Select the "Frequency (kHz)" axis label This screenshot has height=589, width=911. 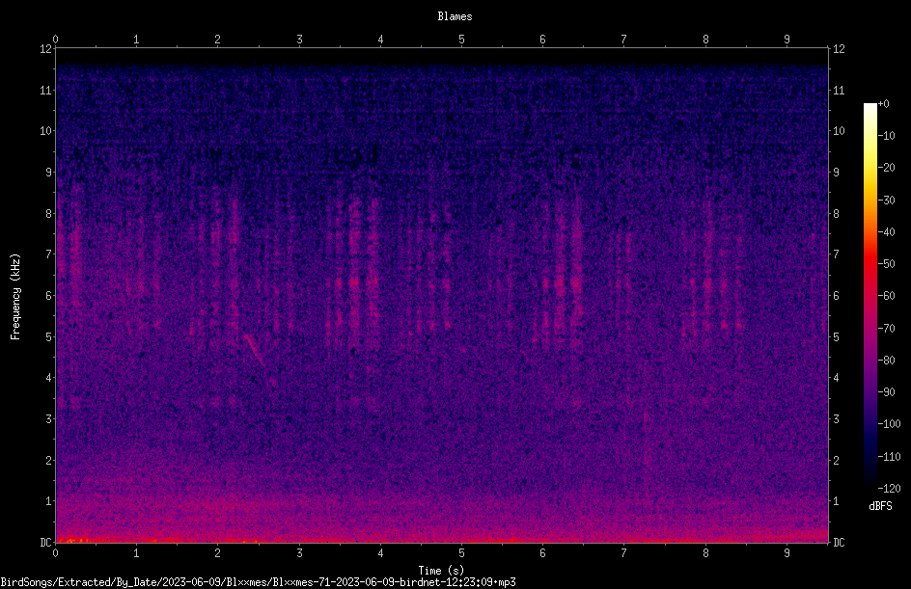(x=15, y=297)
